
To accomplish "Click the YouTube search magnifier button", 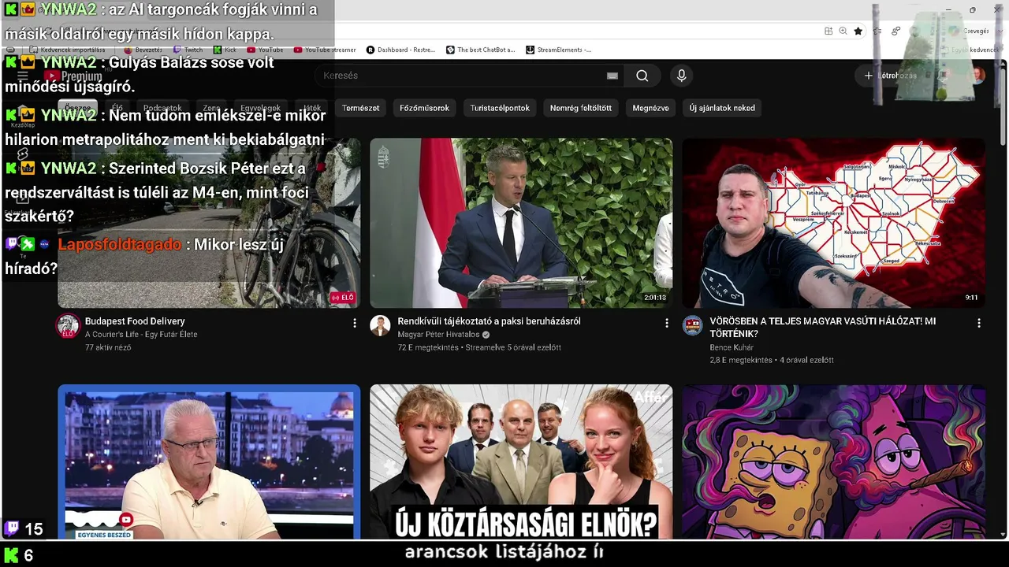I will (x=642, y=76).
